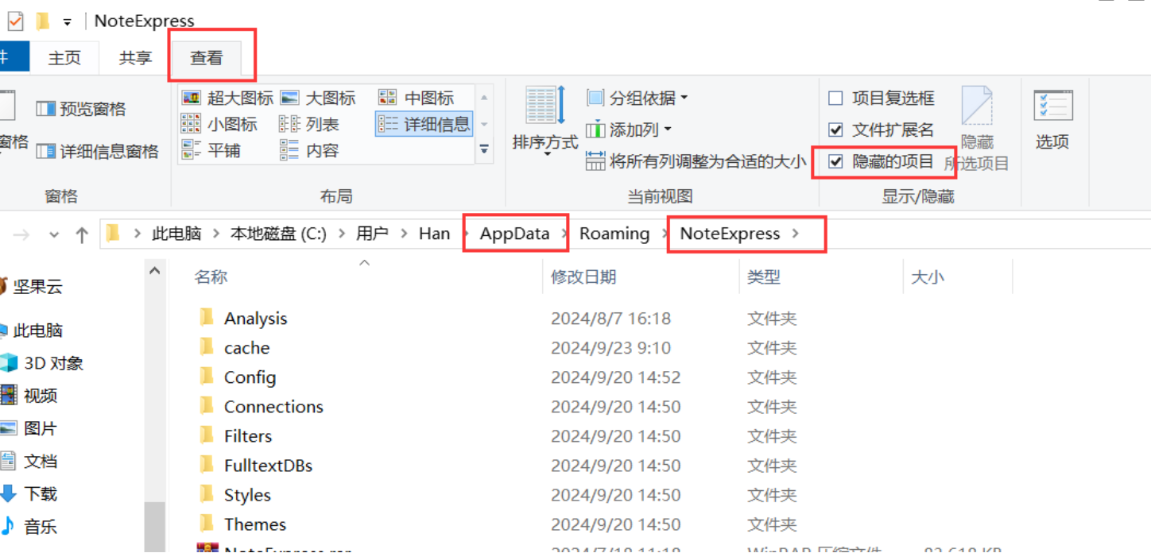
Task: Uncheck the 隐藏的项目 checkbox
Action: click(835, 162)
